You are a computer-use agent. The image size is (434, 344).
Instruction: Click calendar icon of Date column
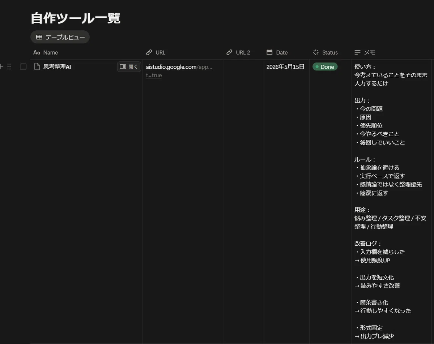pyautogui.click(x=269, y=52)
